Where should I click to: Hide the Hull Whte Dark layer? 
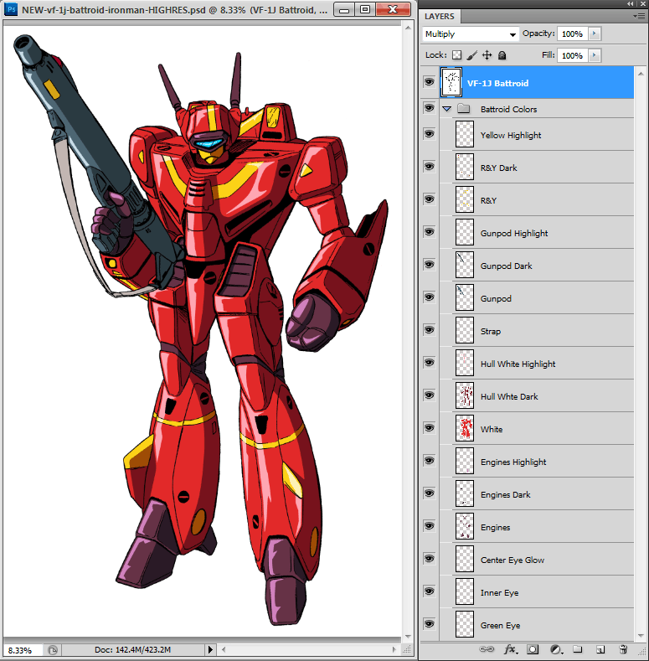429,395
